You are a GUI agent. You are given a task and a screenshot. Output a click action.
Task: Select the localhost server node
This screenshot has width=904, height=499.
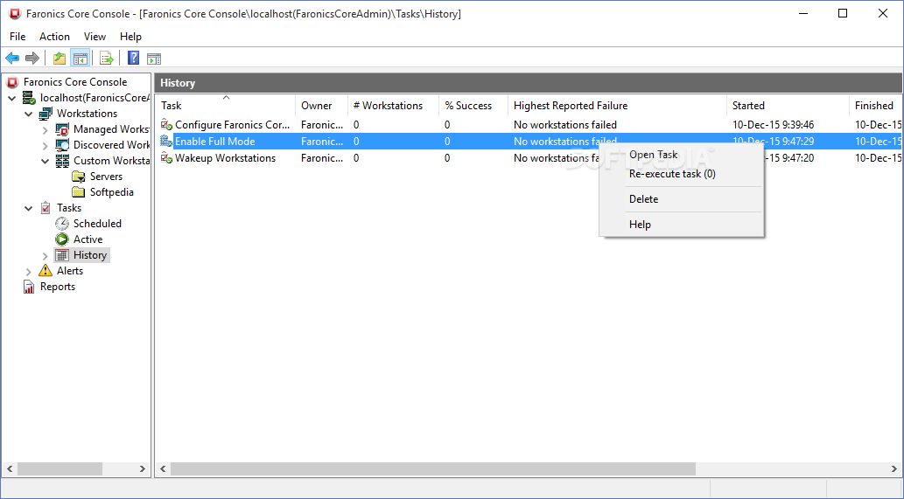95,98
